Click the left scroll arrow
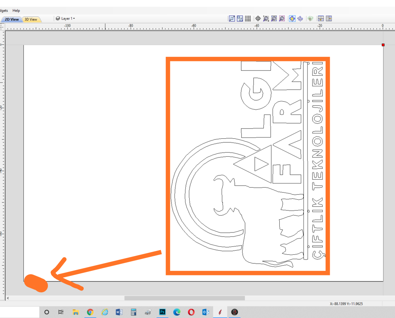This screenshot has width=395, height=318. tap(8, 298)
